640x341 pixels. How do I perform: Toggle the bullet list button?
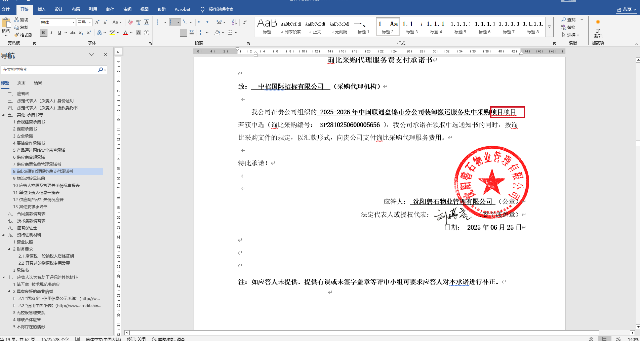click(159, 22)
